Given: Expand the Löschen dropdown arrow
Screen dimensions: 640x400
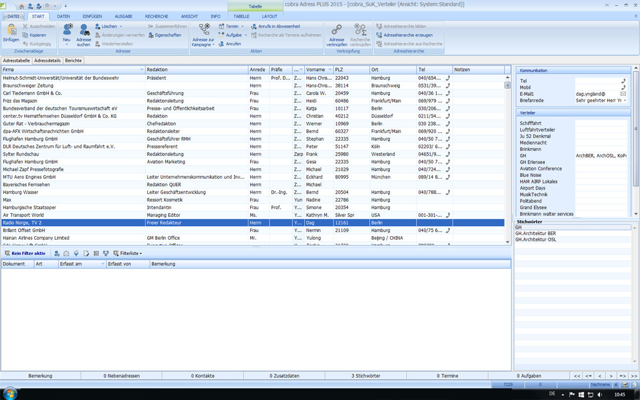Looking at the screenshot, I should pyautogui.click(x=121, y=26).
